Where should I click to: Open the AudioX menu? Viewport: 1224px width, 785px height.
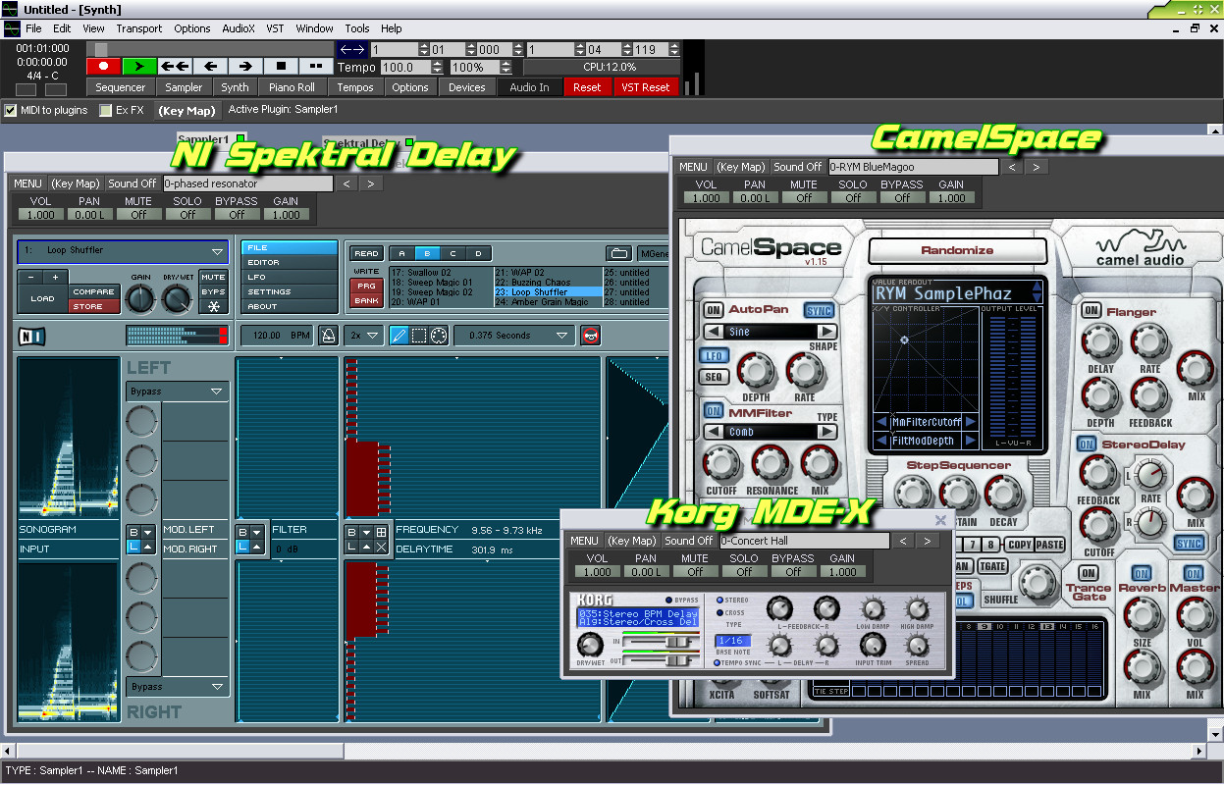(x=239, y=28)
